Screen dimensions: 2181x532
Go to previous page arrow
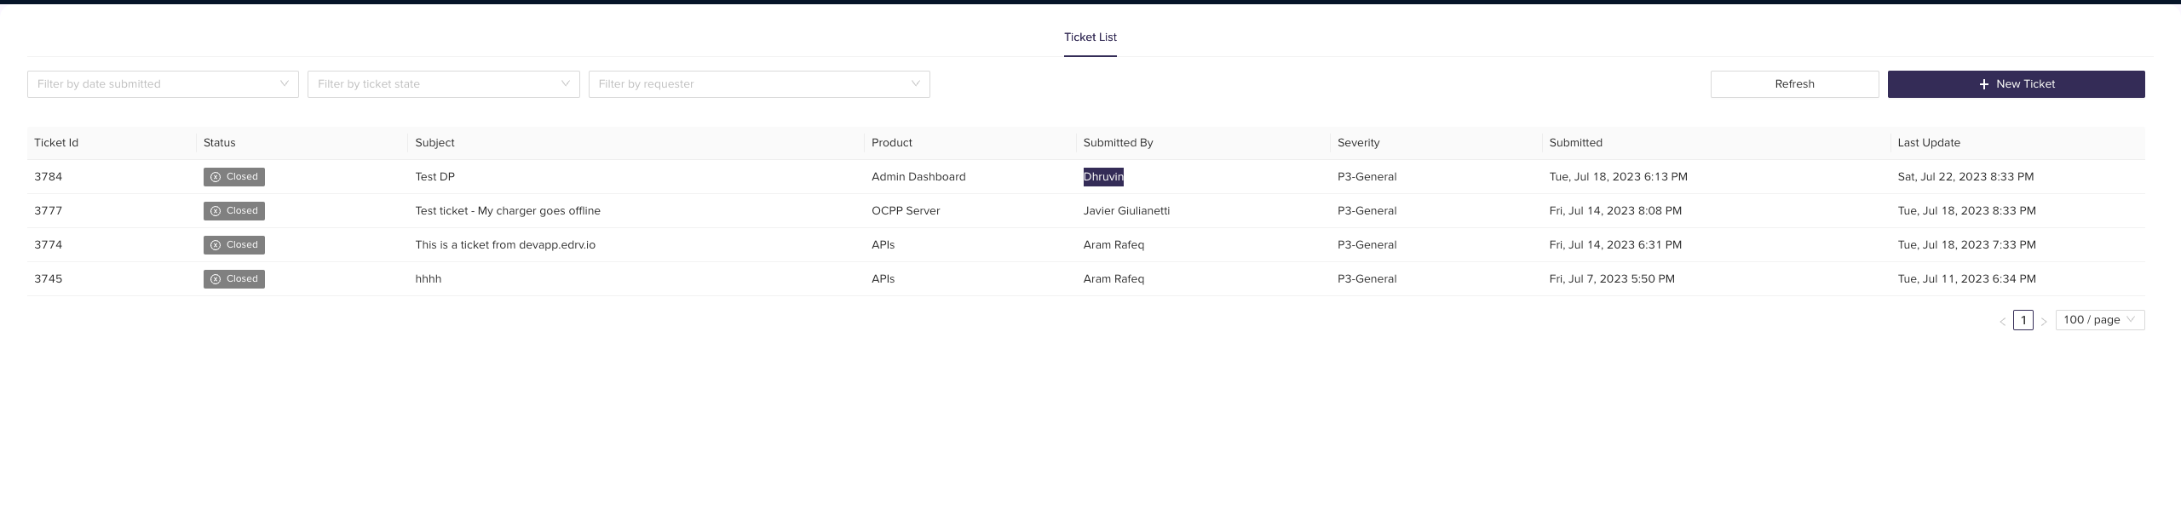click(x=2002, y=321)
